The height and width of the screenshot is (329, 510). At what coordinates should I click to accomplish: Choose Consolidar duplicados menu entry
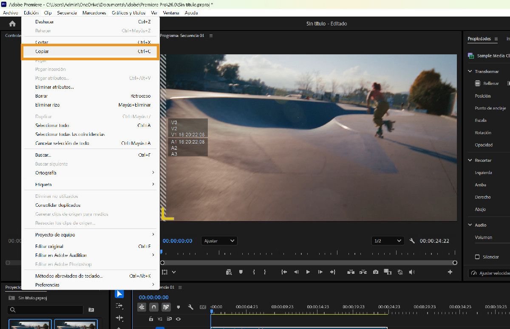pos(91,205)
